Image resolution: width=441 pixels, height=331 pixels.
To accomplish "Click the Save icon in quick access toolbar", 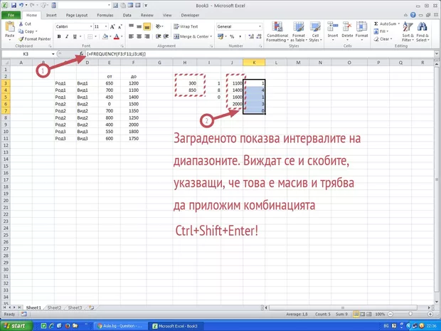I will click(14, 5).
